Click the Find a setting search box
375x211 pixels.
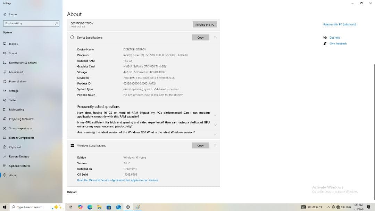(x=30, y=23)
